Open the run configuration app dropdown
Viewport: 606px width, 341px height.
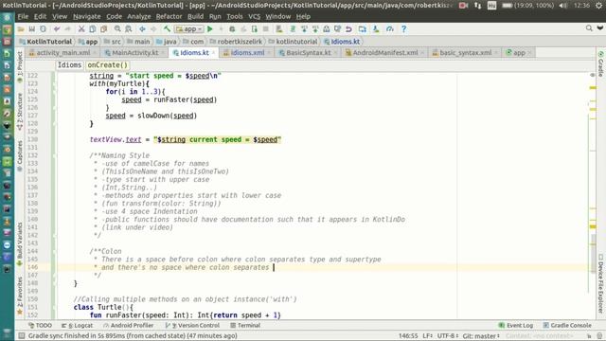tap(189, 29)
